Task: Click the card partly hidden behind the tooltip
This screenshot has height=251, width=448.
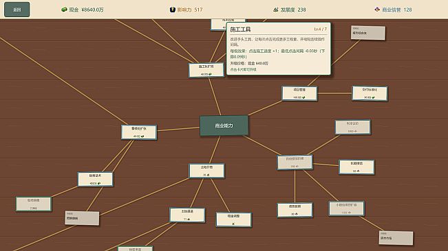Action: (219, 25)
